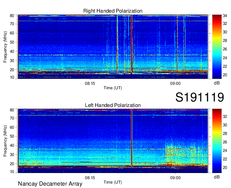Click the 26 tick on left-handed colorbar
This screenshot has height=188, width=231.
point(225,142)
